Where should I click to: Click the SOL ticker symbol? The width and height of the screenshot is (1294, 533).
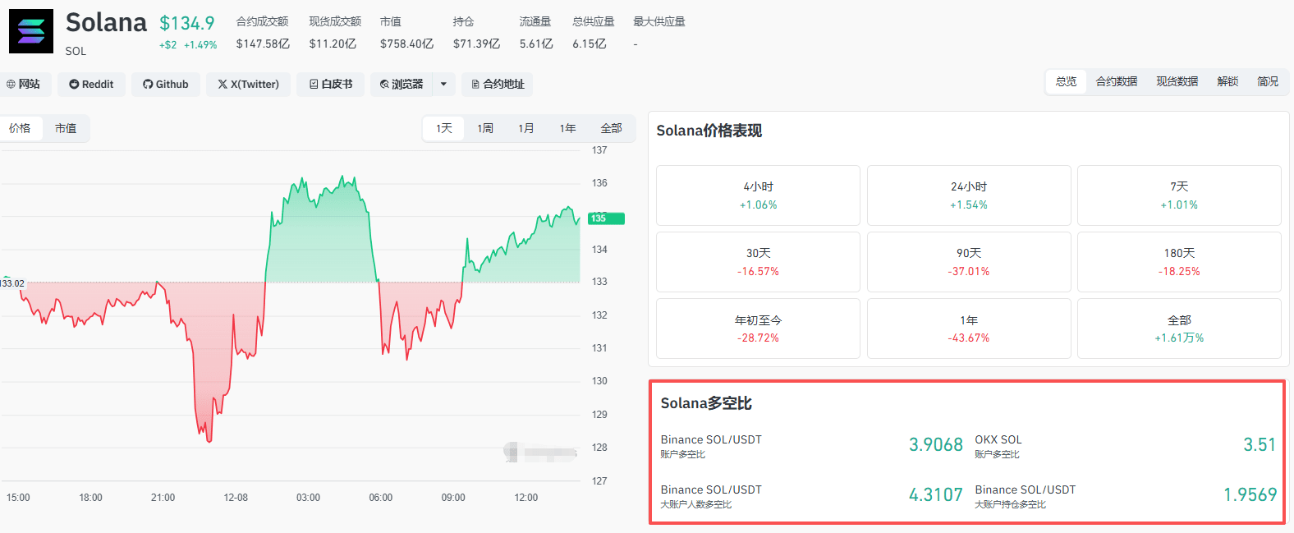(76, 51)
